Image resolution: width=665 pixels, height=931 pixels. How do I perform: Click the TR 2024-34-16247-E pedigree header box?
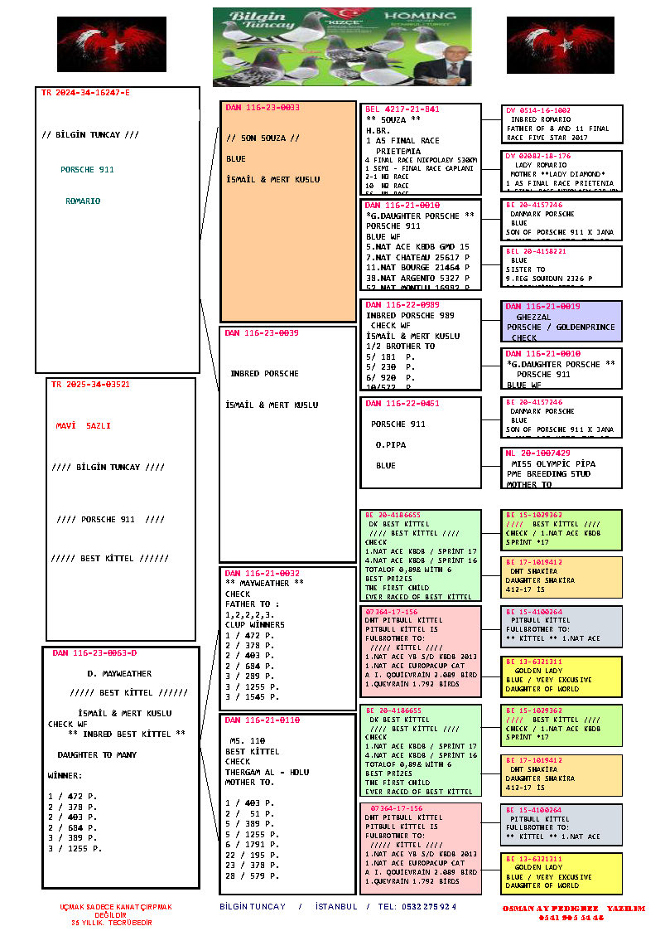(x=118, y=230)
